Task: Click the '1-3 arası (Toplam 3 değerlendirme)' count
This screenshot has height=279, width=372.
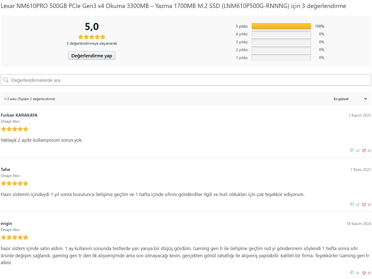Action: (x=30, y=99)
